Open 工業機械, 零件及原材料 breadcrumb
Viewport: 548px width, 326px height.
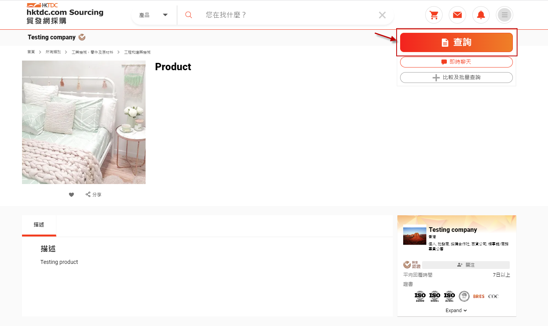tap(92, 52)
